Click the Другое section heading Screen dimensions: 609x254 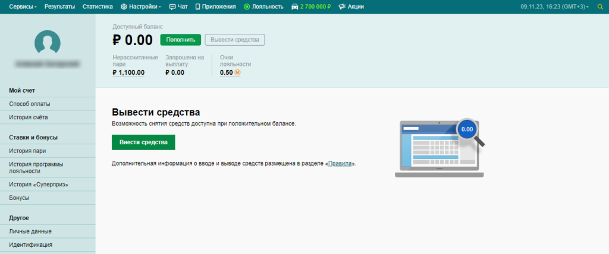(19, 218)
